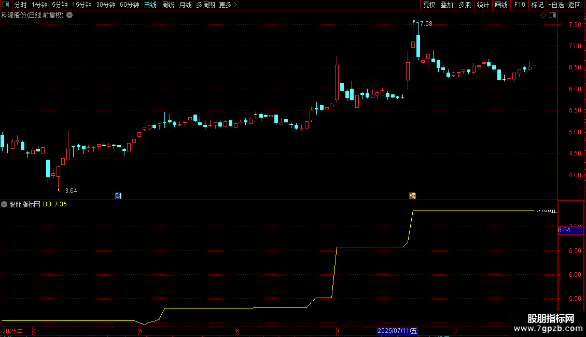Click the 2025年 year label on the timeline

click(x=12, y=331)
